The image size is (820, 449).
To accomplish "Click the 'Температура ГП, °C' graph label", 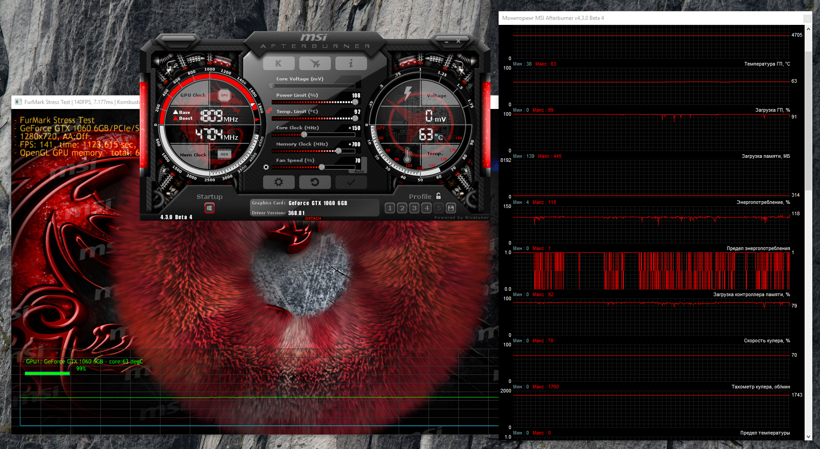I will tap(767, 64).
